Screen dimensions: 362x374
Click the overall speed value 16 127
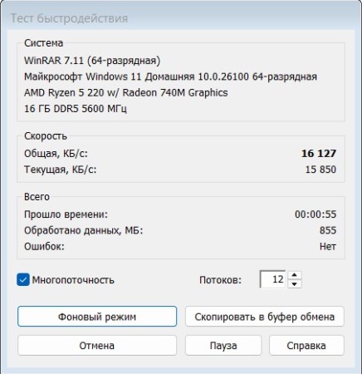(319, 153)
